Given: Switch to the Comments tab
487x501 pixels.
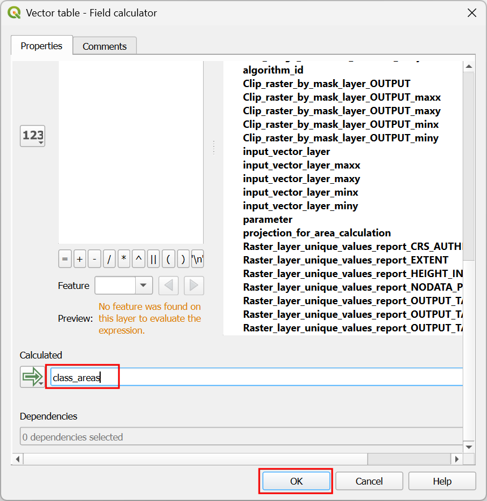Looking at the screenshot, I should click(105, 46).
